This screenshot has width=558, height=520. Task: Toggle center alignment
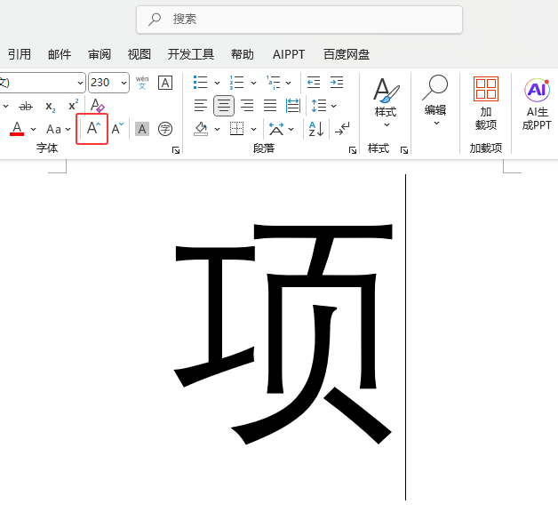tap(224, 106)
